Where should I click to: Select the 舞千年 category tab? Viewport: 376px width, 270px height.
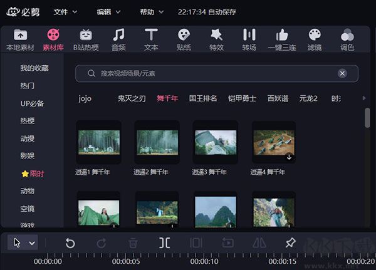point(167,98)
